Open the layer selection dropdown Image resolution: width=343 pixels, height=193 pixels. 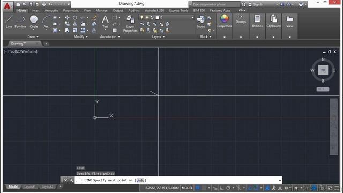click(x=192, y=17)
